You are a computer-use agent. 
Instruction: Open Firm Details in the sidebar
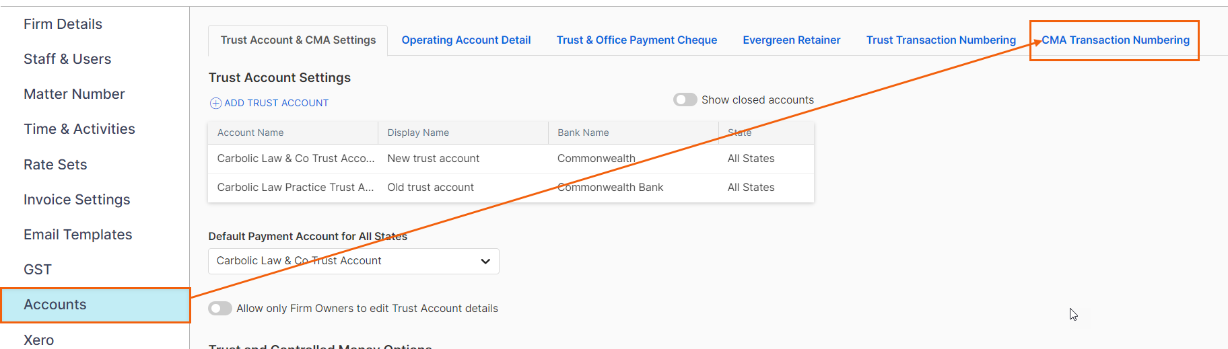63,24
